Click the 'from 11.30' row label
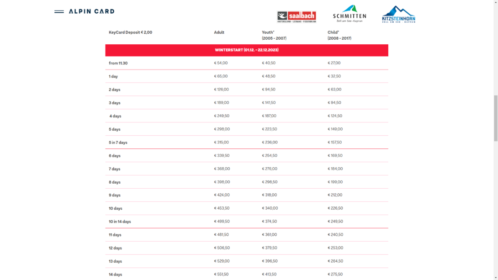The width and height of the screenshot is (498, 280). (x=118, y=63)
